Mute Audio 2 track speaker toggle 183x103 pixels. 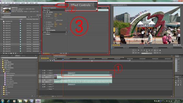pyautogui.click(x=43, y=84)
